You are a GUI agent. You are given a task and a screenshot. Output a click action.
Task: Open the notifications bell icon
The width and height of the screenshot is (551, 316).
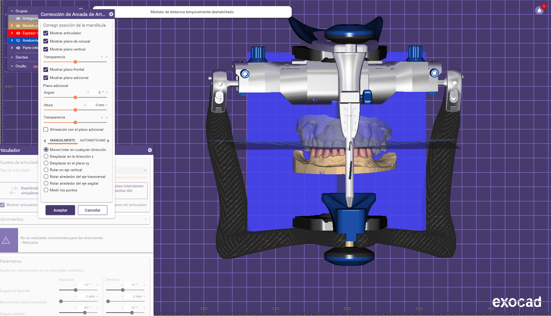coord(539,10)
